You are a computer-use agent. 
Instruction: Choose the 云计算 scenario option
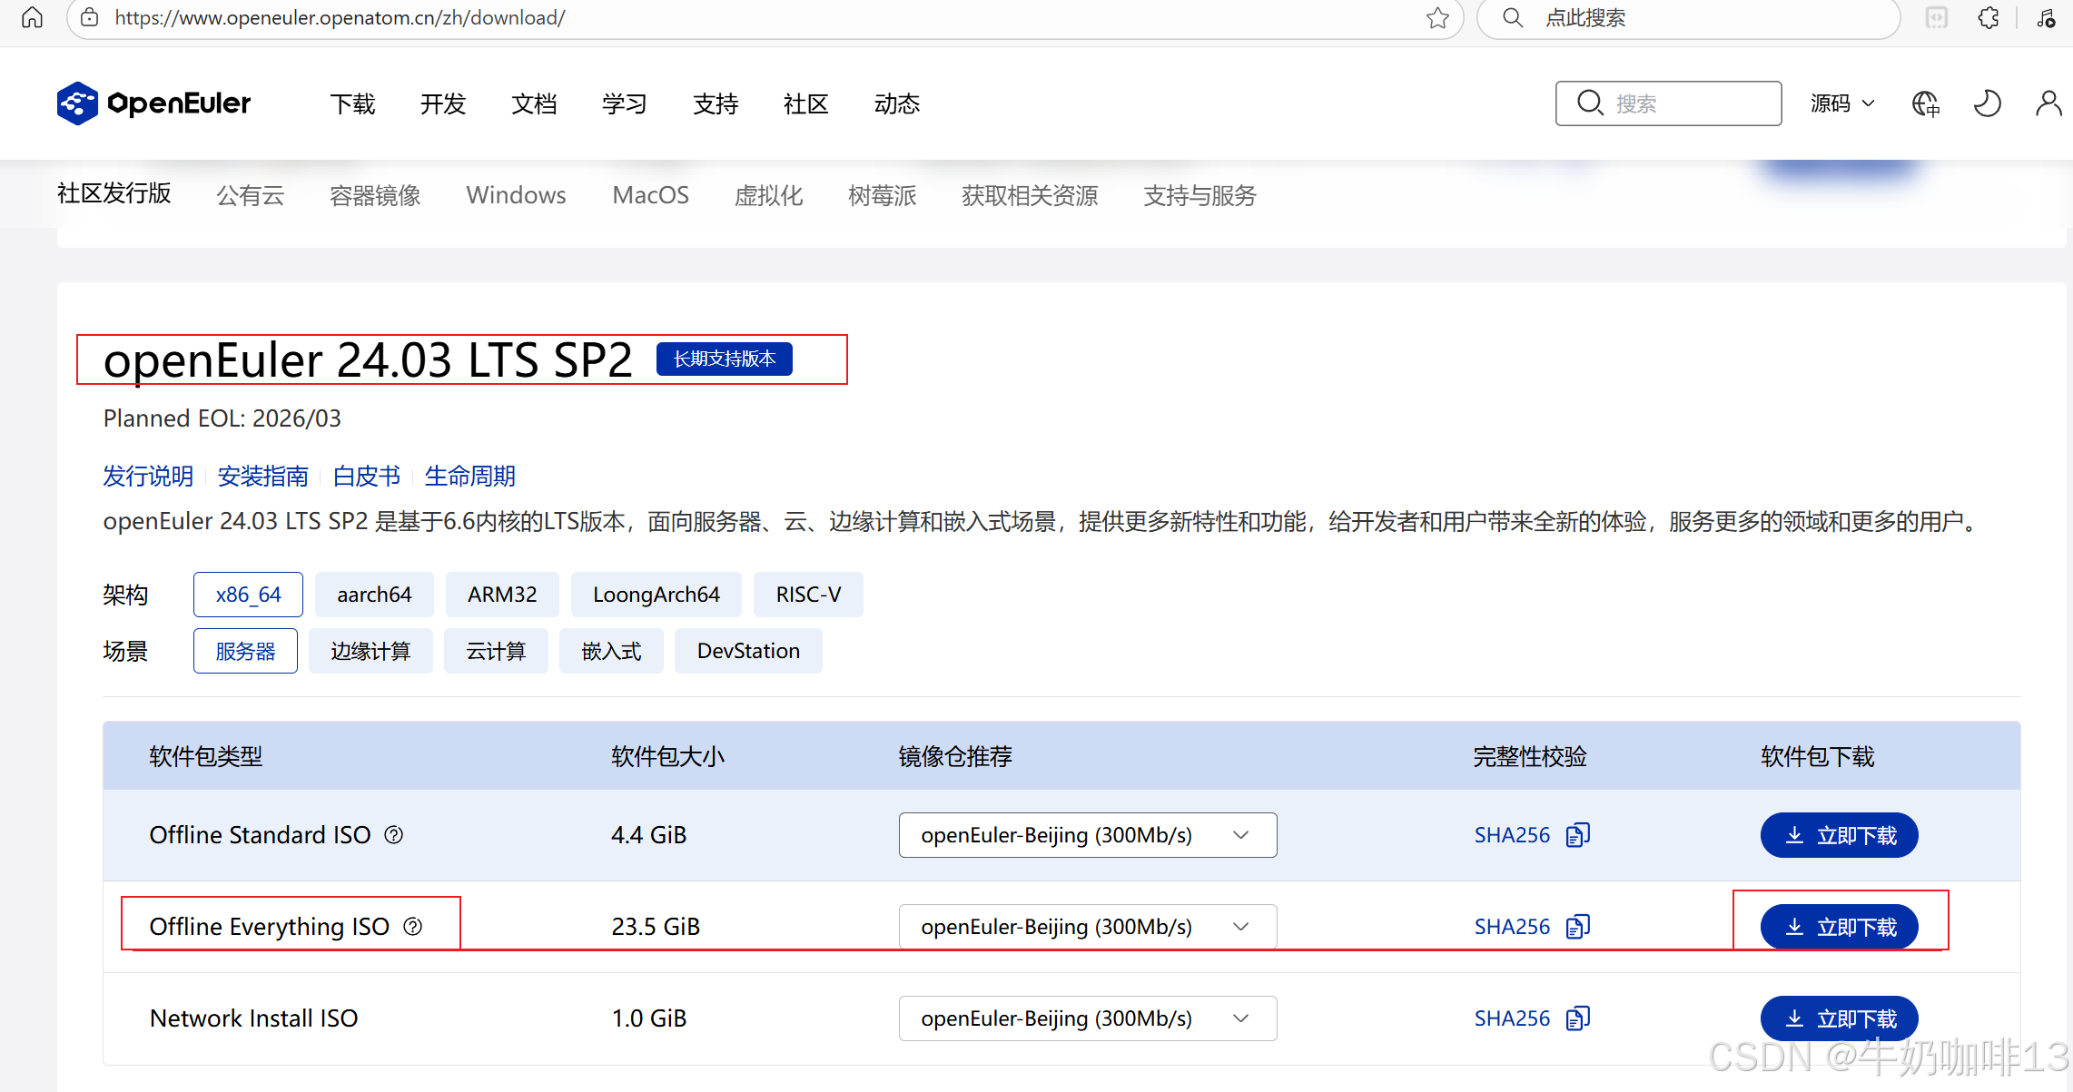click(496, 651)
